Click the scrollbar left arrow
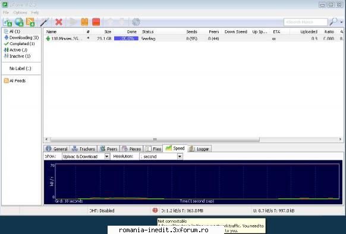Viewport: 346px width, 234px height. [46, 140]
